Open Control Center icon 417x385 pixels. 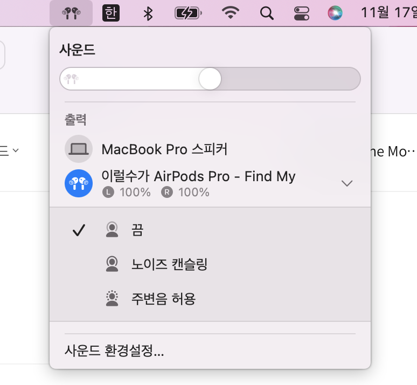(302, 13)
